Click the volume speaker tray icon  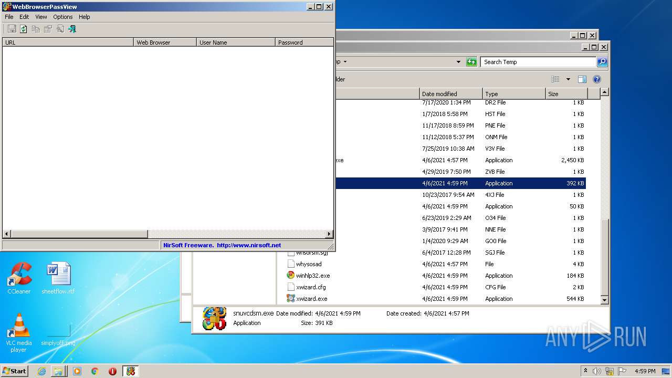click(x=597, y=371)
